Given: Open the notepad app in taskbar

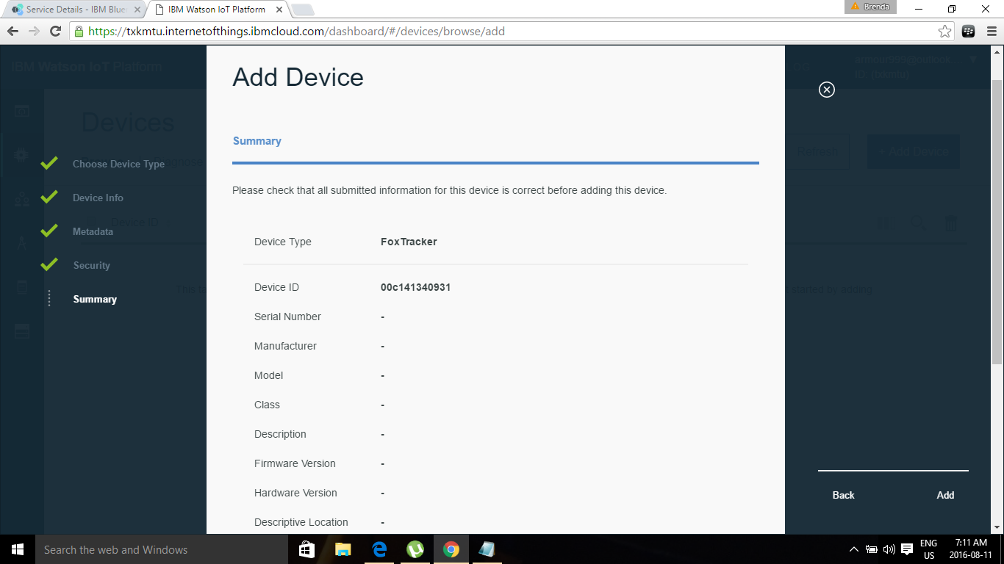Looking at the screenshot, I should tap(487, 549).
